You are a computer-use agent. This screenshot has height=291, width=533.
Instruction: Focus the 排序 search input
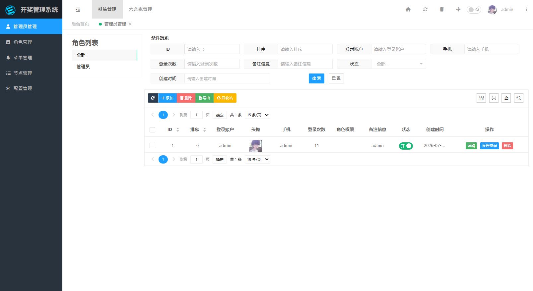coord(305,49)
